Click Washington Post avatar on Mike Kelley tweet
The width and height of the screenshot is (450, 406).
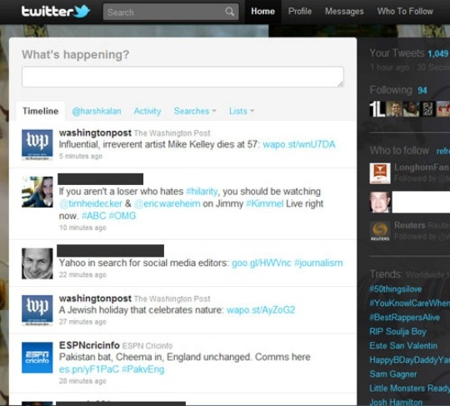(37, 145)
